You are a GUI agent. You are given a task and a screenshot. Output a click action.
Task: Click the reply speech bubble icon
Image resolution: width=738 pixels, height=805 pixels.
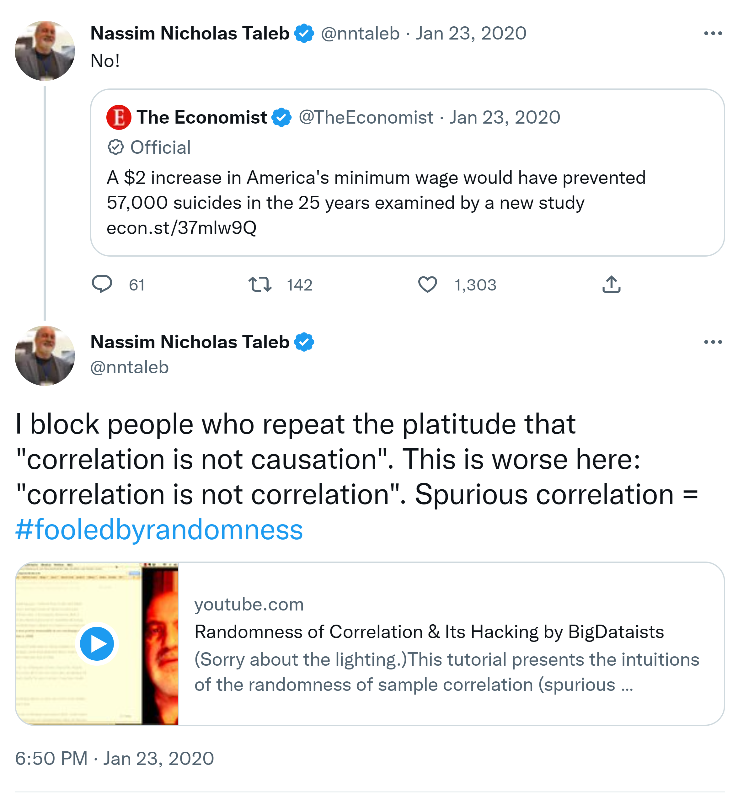[x=102, y=284]
